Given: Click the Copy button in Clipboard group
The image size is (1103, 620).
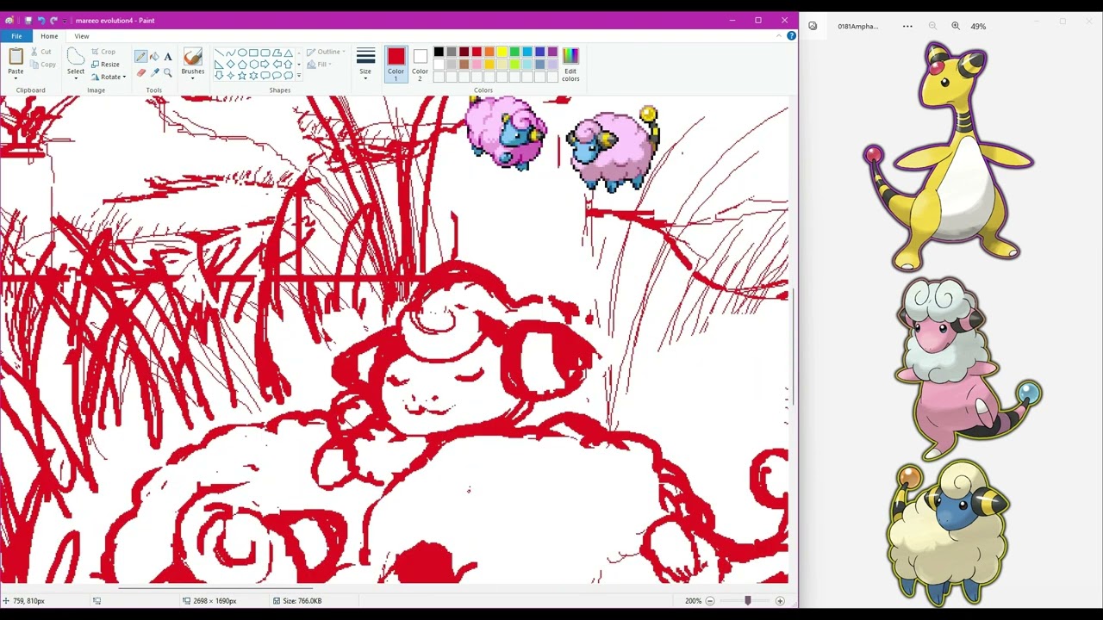Looking at the screenshot, I should pyautogui.click(x=43, y=64).
